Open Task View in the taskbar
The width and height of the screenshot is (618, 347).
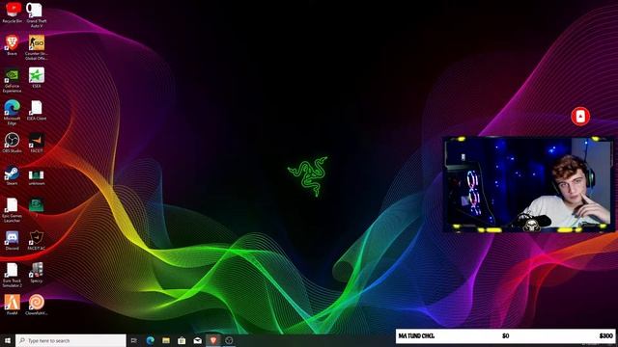pyautogui.click(x=134, y=340)
